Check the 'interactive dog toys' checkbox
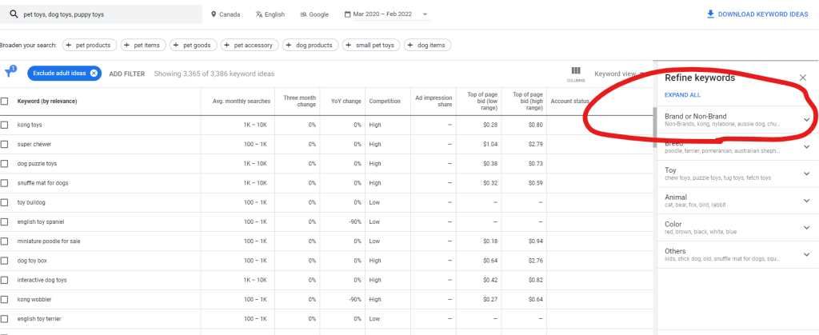 click(4, 280)
